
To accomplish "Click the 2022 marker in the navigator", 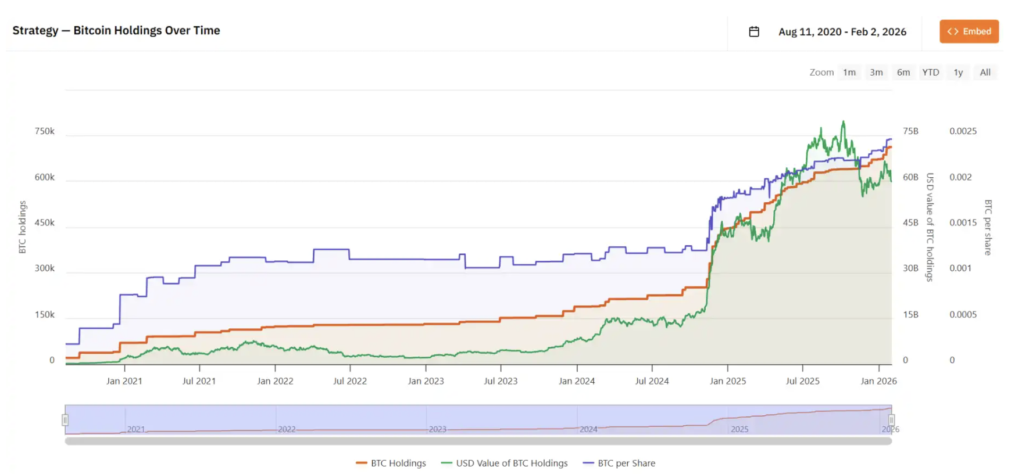I will click(287, 429).
